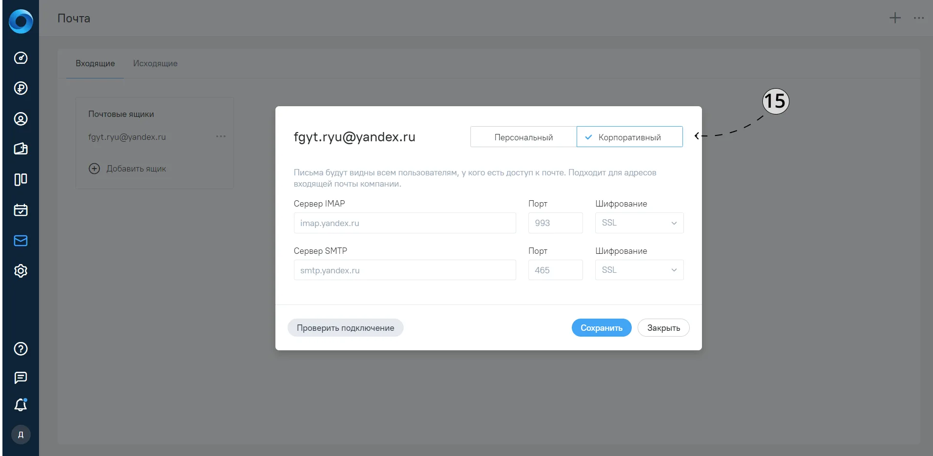The height and width of the screenshot is (456, 933).
Task: Open the chat messages icon in sidebar
Action: [x=20, y=378]
